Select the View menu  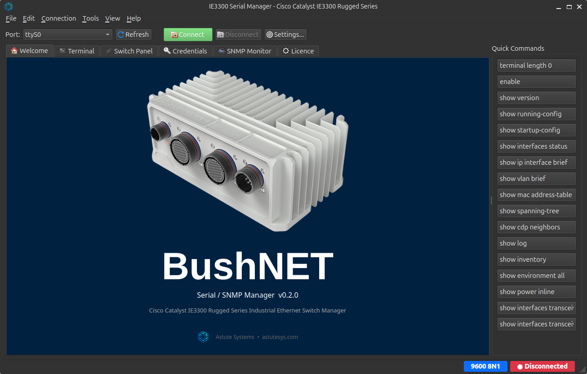112,18
